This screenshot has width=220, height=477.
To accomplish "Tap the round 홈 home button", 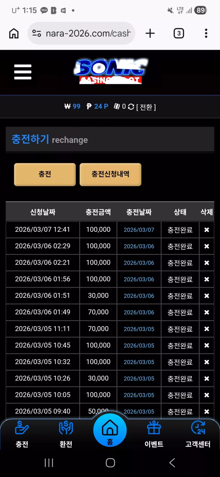I will (x=110, y=430).
